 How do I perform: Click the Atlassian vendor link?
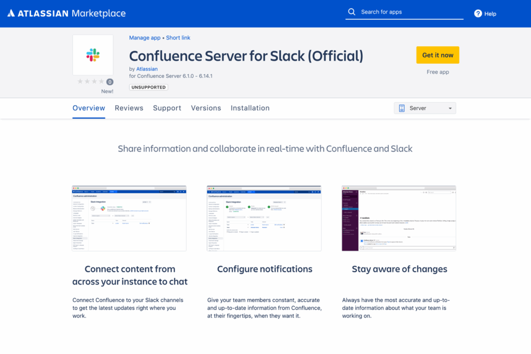coord(147,69)
